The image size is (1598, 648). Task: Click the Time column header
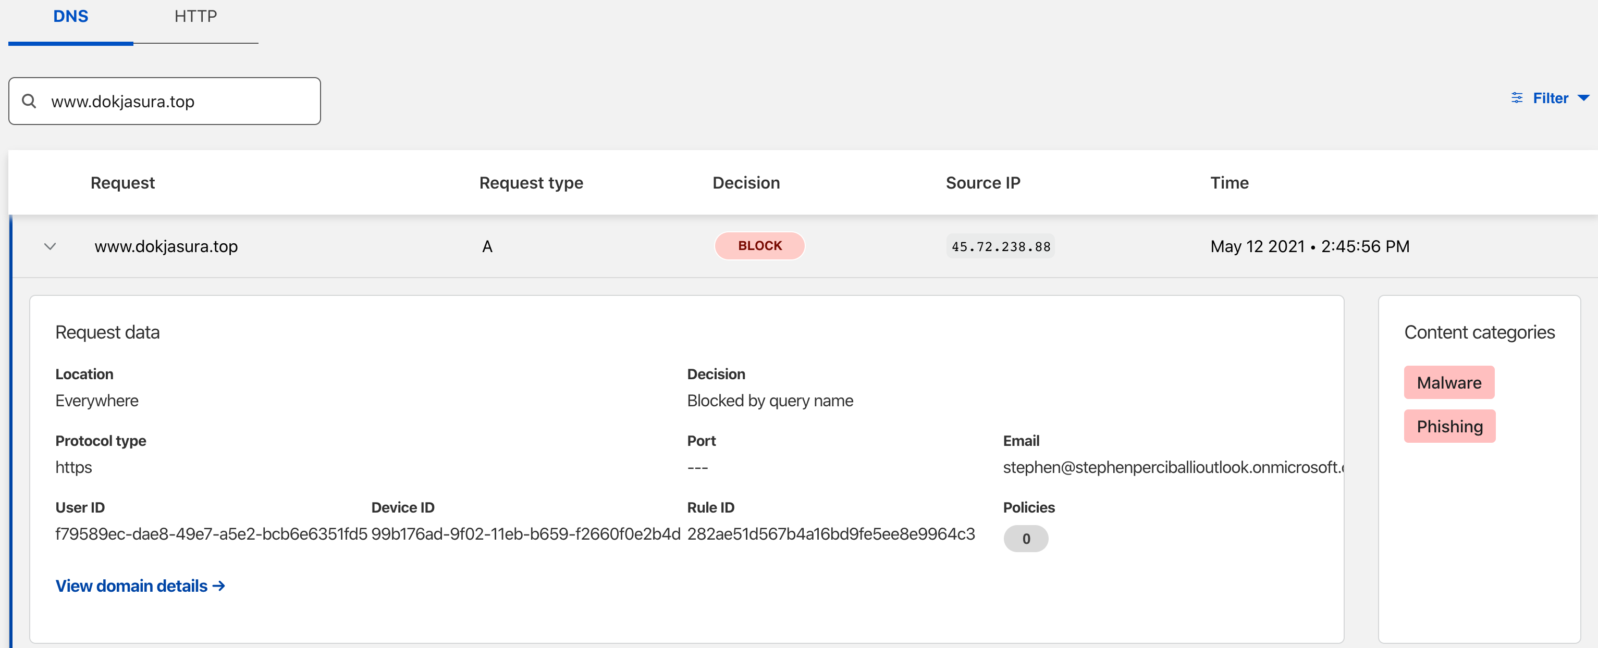(x=1229, y=183)
